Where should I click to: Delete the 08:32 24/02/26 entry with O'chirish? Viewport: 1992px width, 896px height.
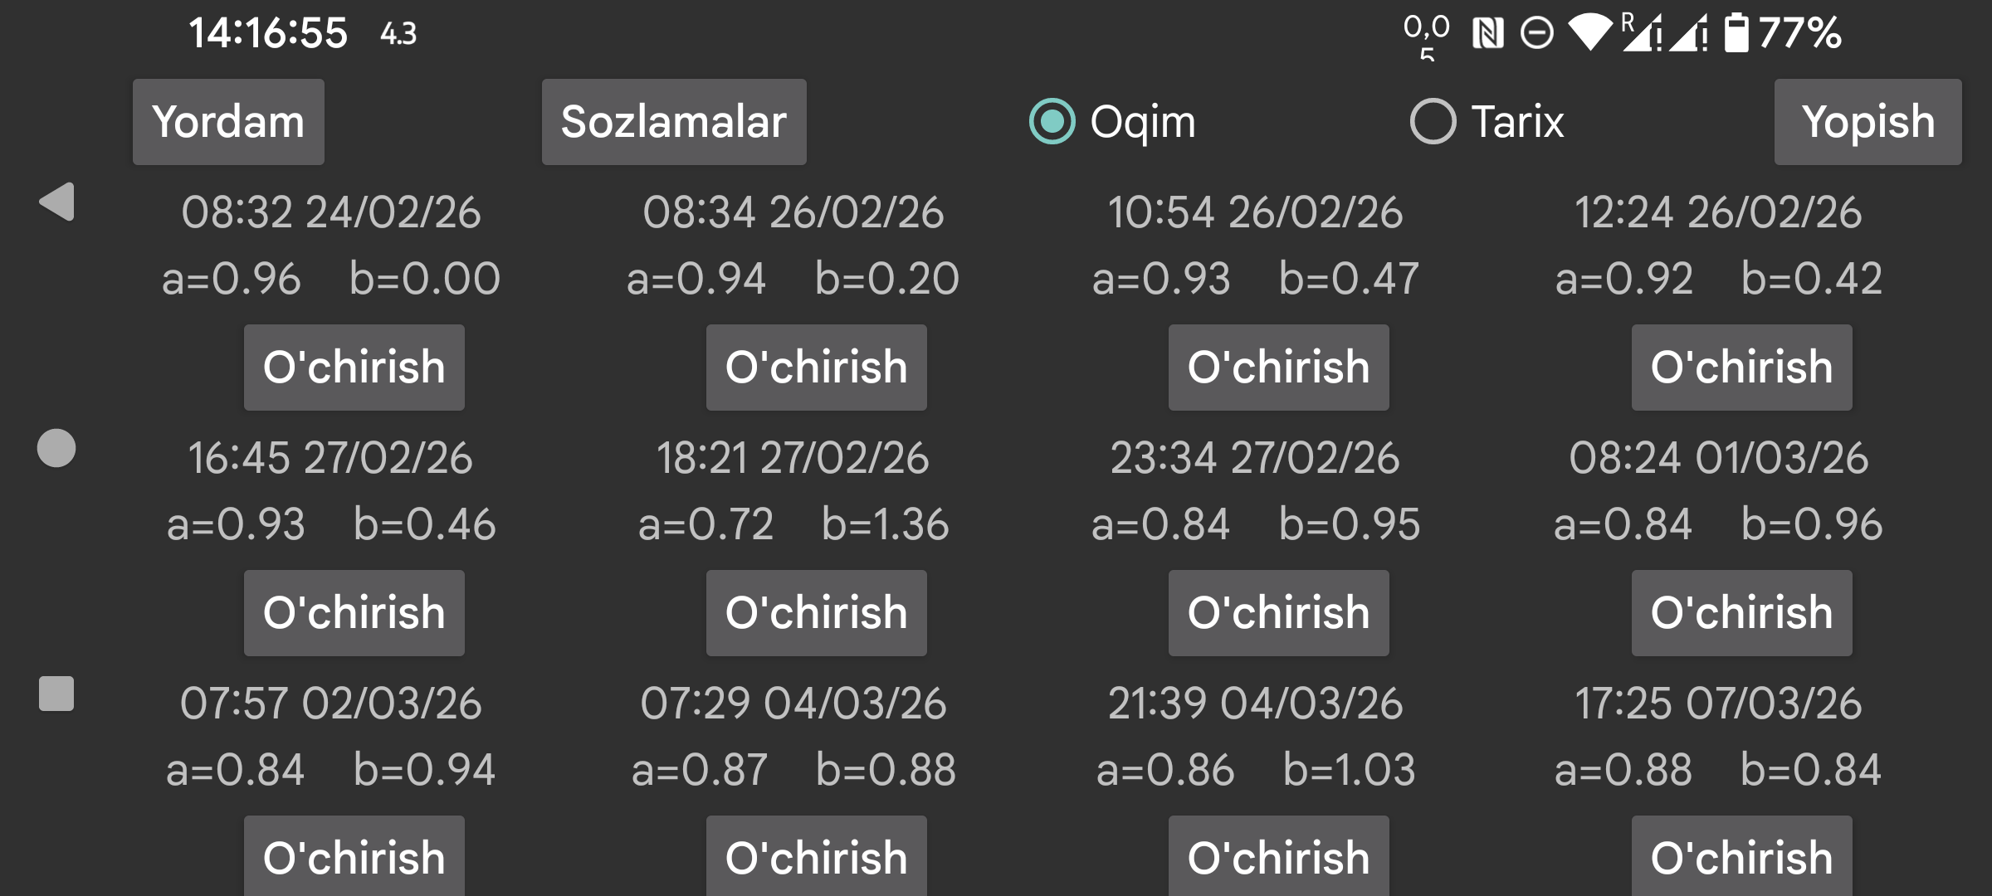tap(354, 367)
